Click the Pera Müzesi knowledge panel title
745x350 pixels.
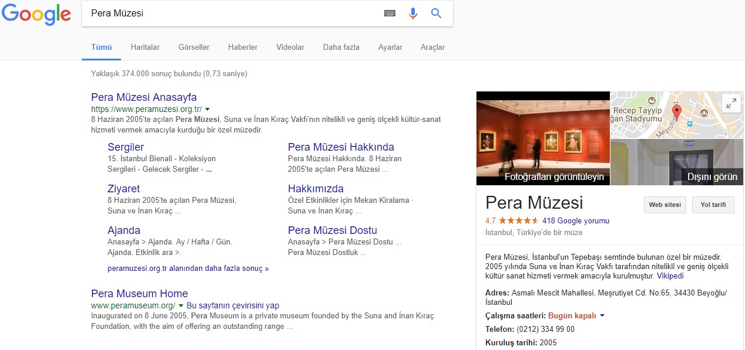click(534, 203)
